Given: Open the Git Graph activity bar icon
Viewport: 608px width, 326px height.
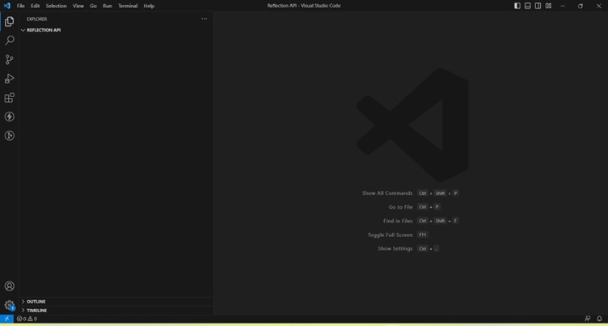Looking at the screenshot, I should point(10,135).
